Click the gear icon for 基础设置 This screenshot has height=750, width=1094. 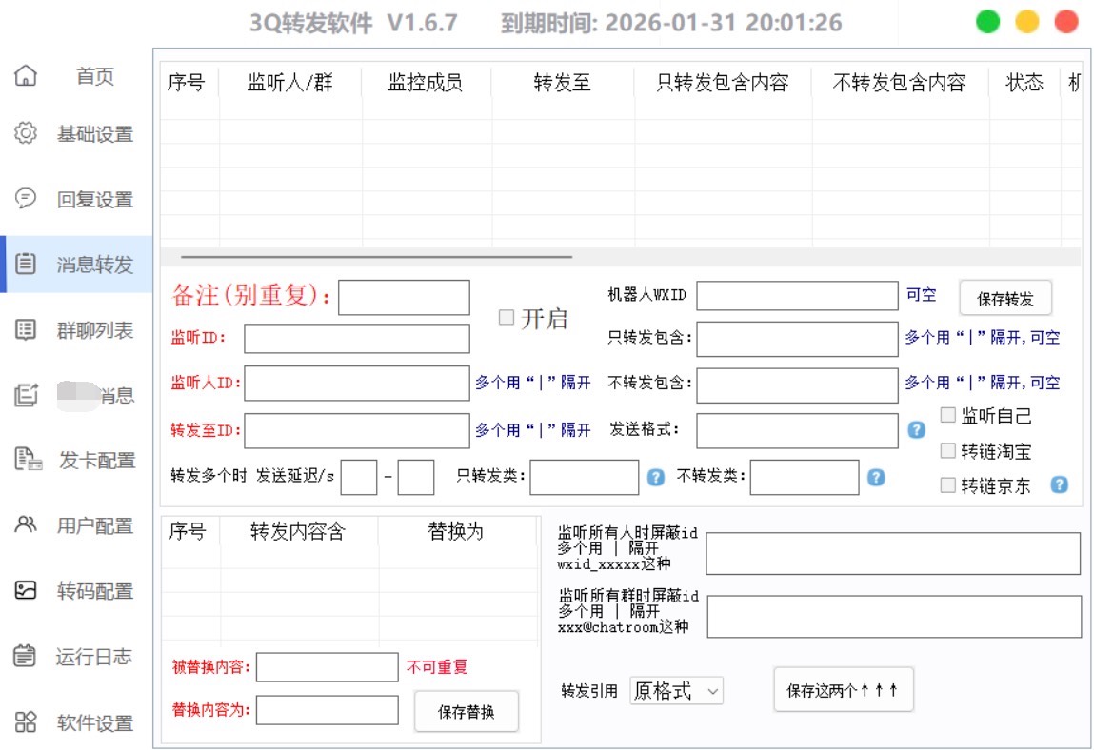point(26,132)
